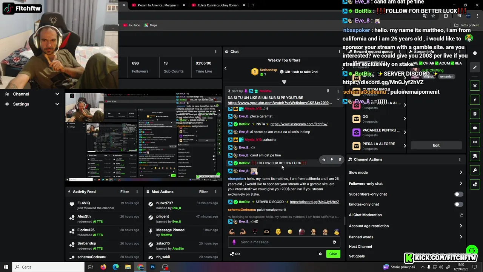Toggle the lightning activity feed sidebar icon

[x=475, y=100]
